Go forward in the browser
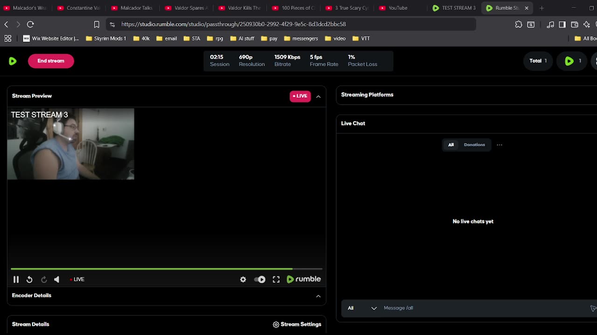Screen dimensions: 597x335 pyautogui.click(x=18, y=24)
